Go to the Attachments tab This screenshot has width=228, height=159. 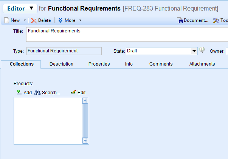[202, 64]
